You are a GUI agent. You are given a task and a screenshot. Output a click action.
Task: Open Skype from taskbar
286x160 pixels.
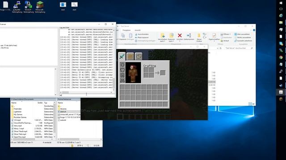click(281, 44)
